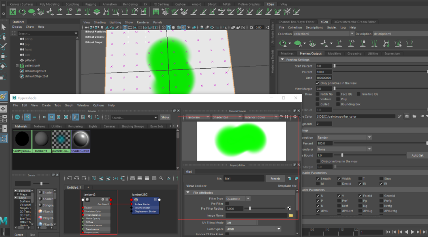
Task: Collapse the File Attributes section
Action: (x=188, y=193)
